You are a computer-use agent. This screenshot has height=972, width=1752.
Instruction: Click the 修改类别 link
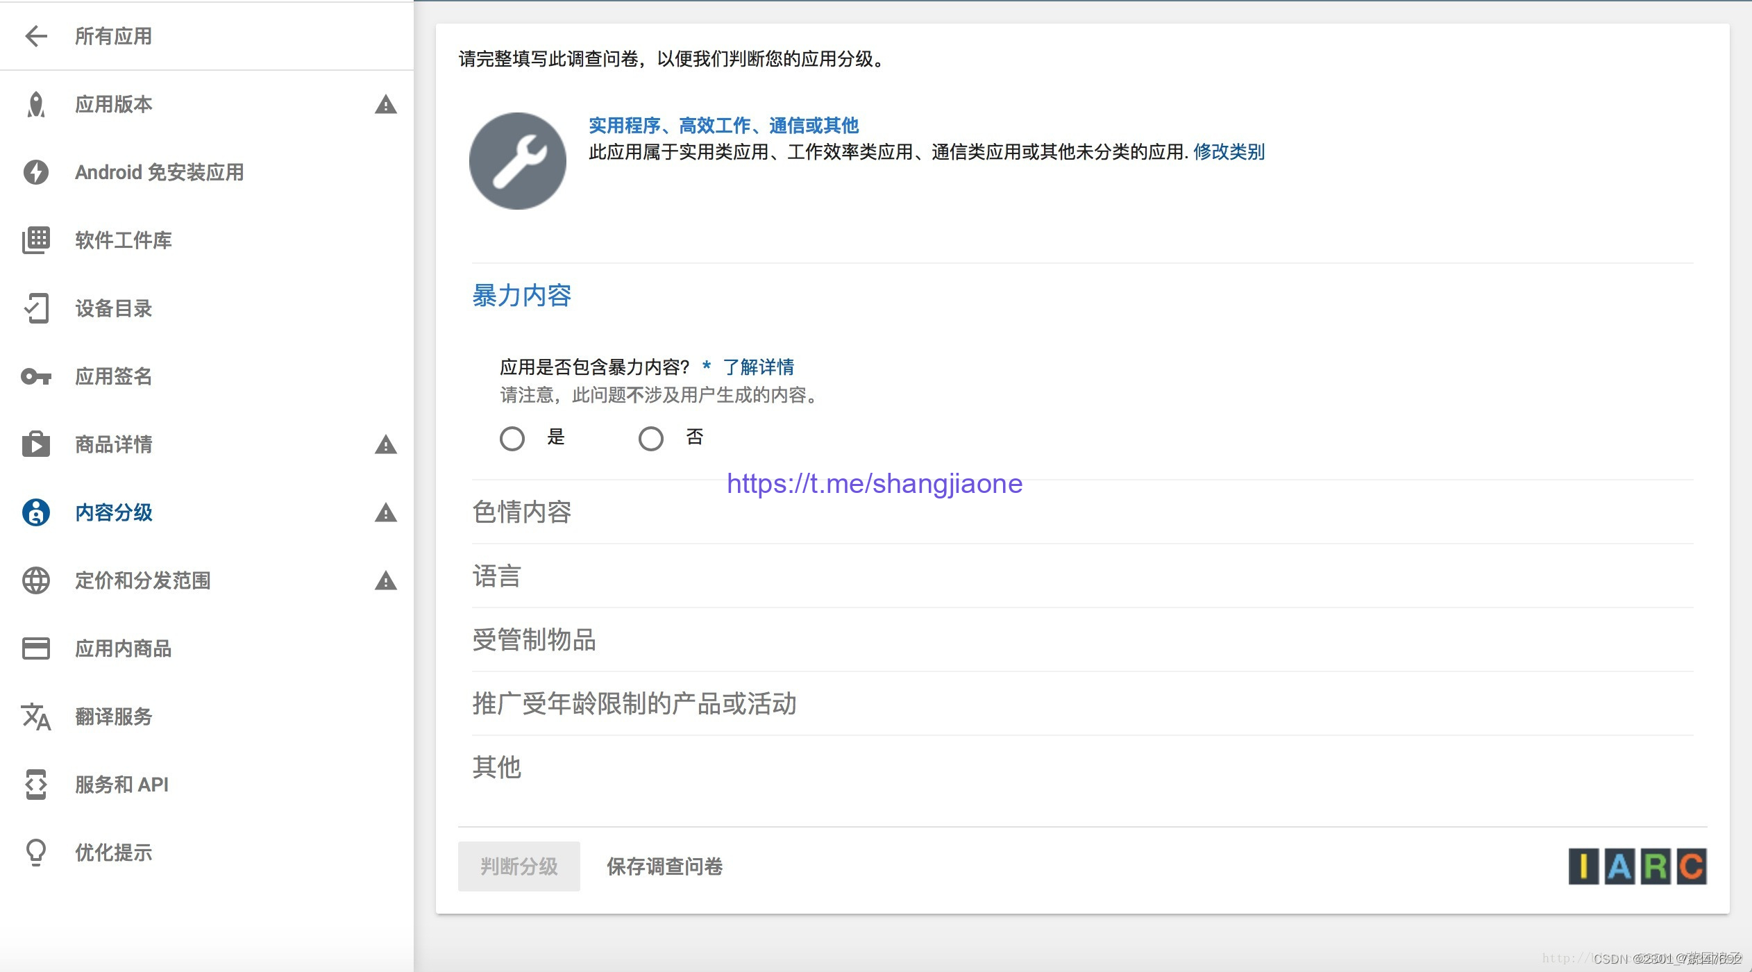point(1229,152)
